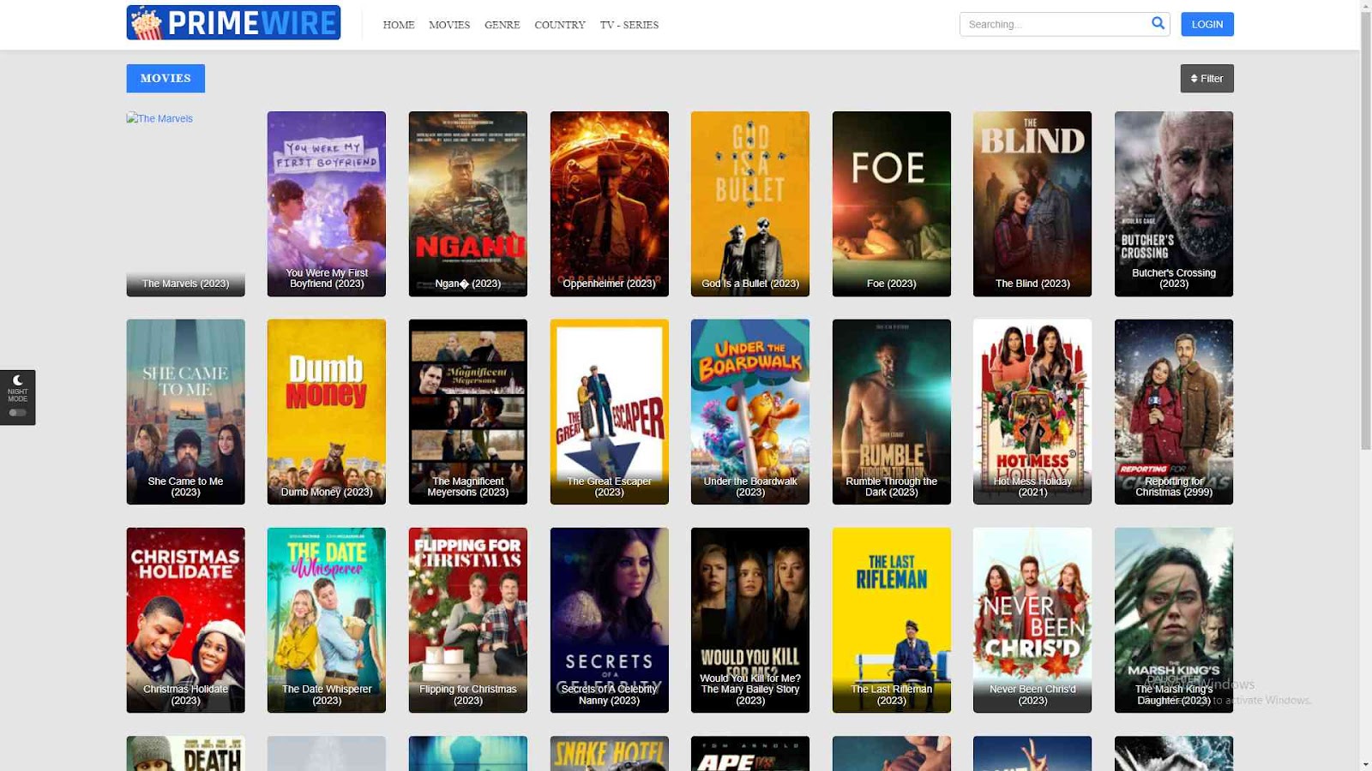
Task: Click the search magnifier icon
Action: click(1158, 23)
